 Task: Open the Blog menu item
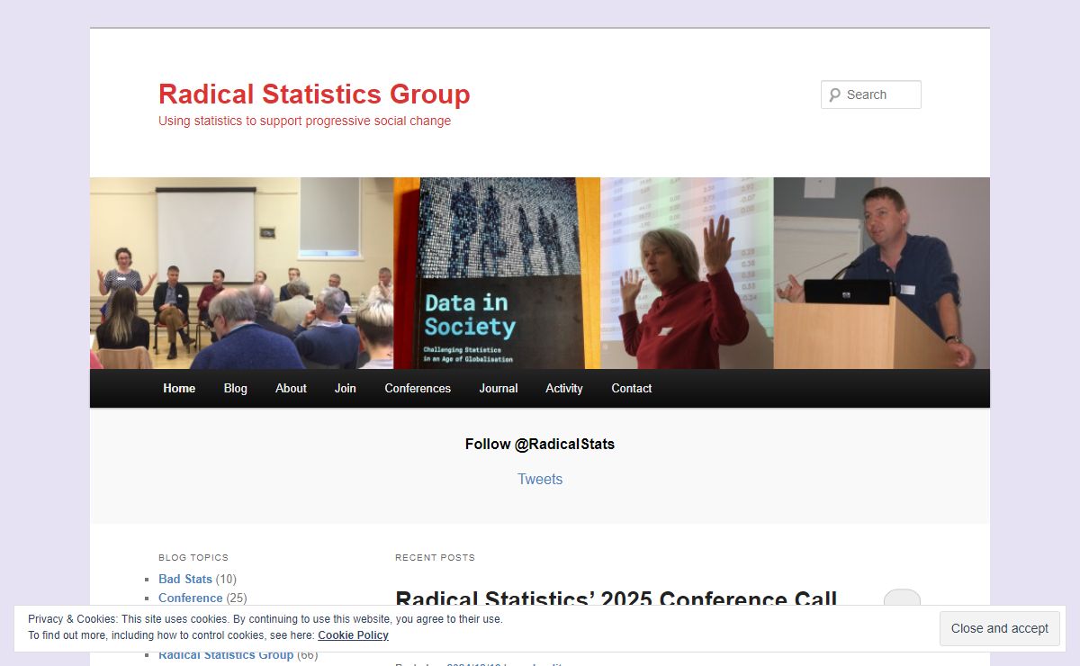click(x=235, y=389)
